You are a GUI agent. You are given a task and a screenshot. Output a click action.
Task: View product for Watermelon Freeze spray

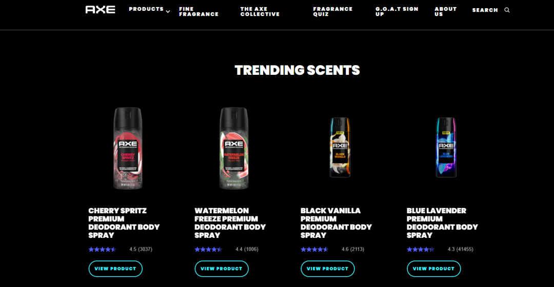pyautogui.click(x=222, y=269)
